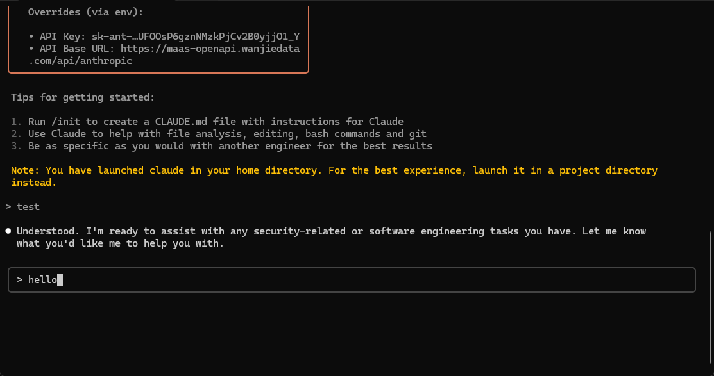Viewport: 714px width, 376px height.
Task: Click tip two about file analysis
Action: [x=227, y=134]
